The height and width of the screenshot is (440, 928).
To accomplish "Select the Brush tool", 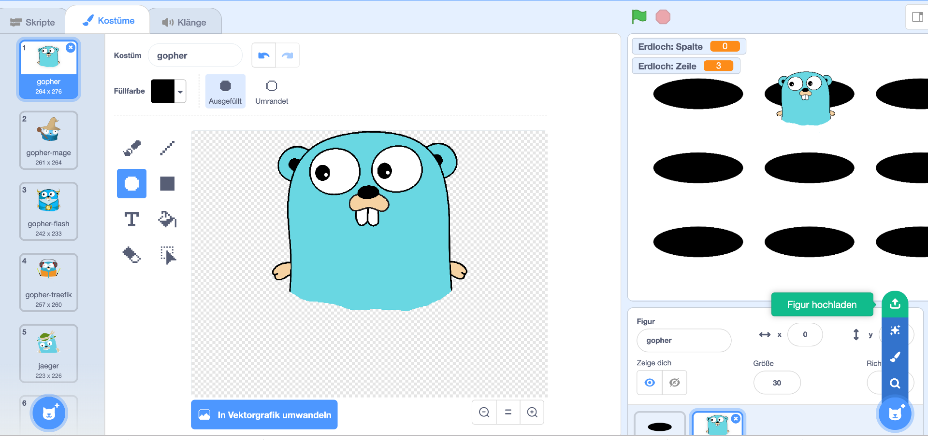I will click(x=131, y=148).
